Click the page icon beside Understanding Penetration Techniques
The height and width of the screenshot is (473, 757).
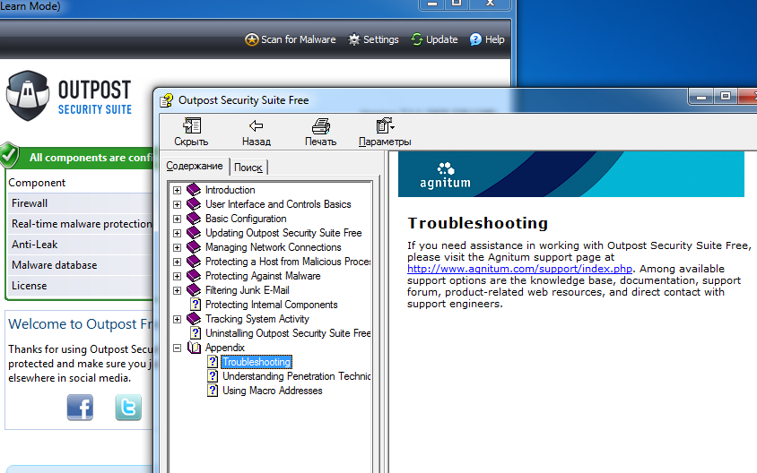[x=213, y=376]
